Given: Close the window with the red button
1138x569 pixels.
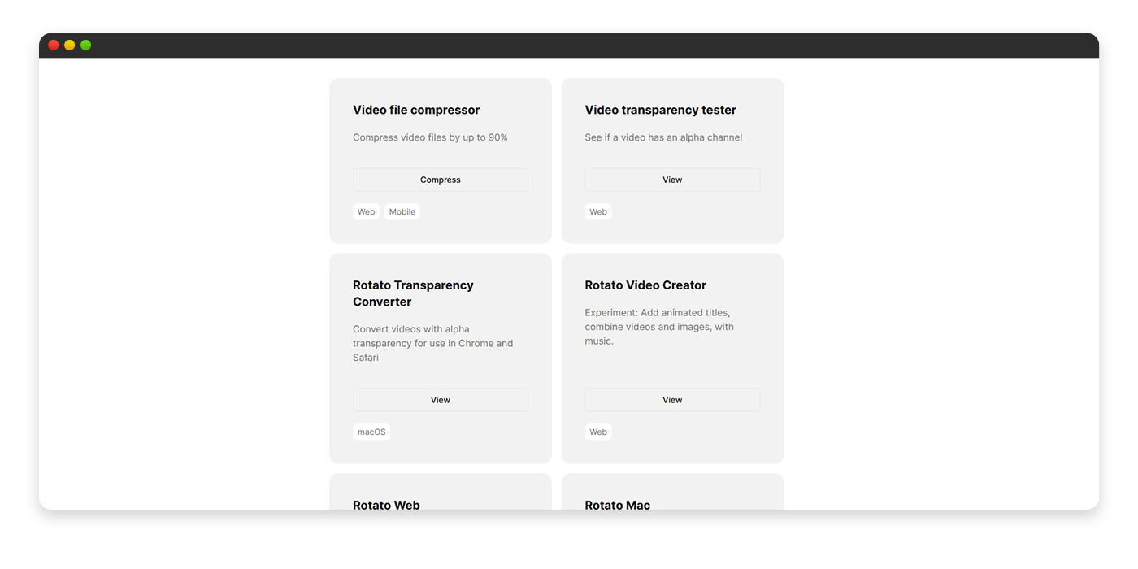Looking at the screenshot, I should pyautogui.click(x=54, y=46).
